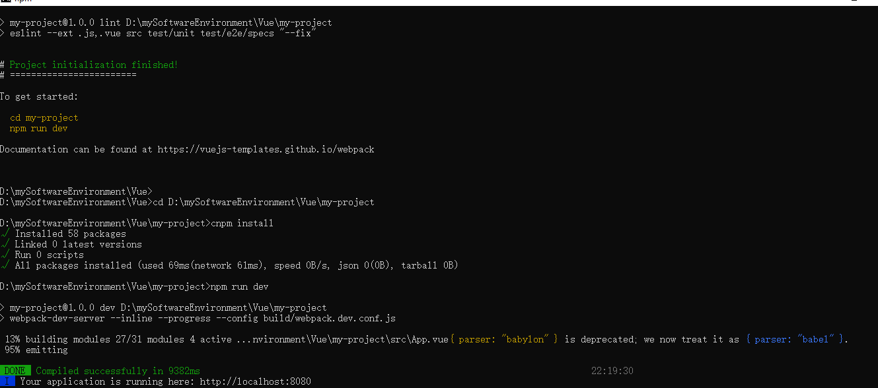Click the 'Compiled successfully in 9382ms' message
Viewport: 878px width, 388px height.
click(x=118, y=371)
